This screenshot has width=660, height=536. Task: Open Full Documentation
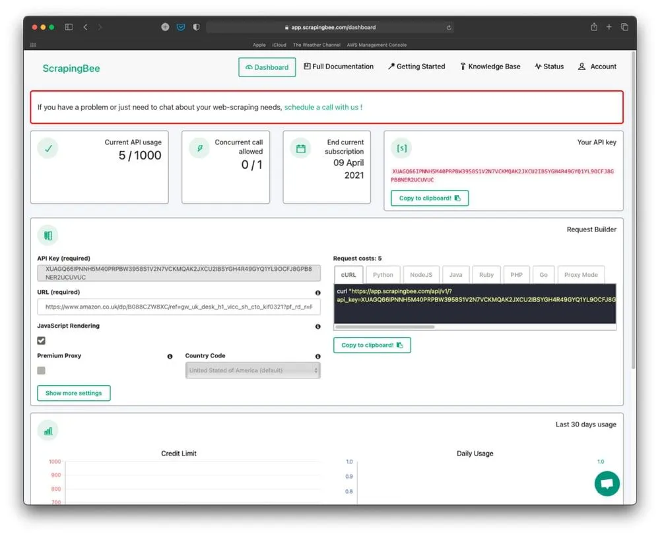tap(339, 67)
